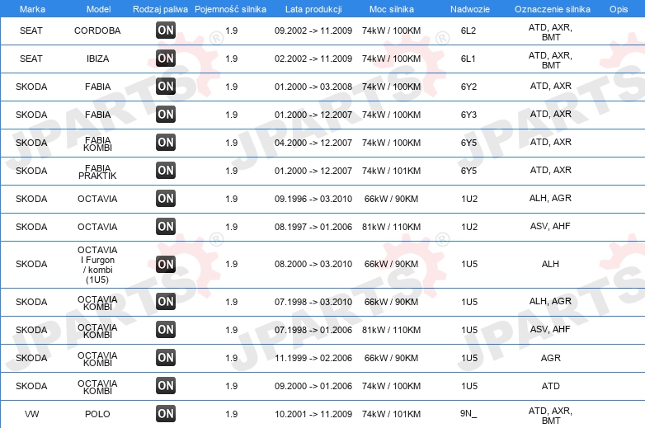Viewport: 645px width, 428px height.
Task: Click the Marka column header
Action: click(32, 9)
